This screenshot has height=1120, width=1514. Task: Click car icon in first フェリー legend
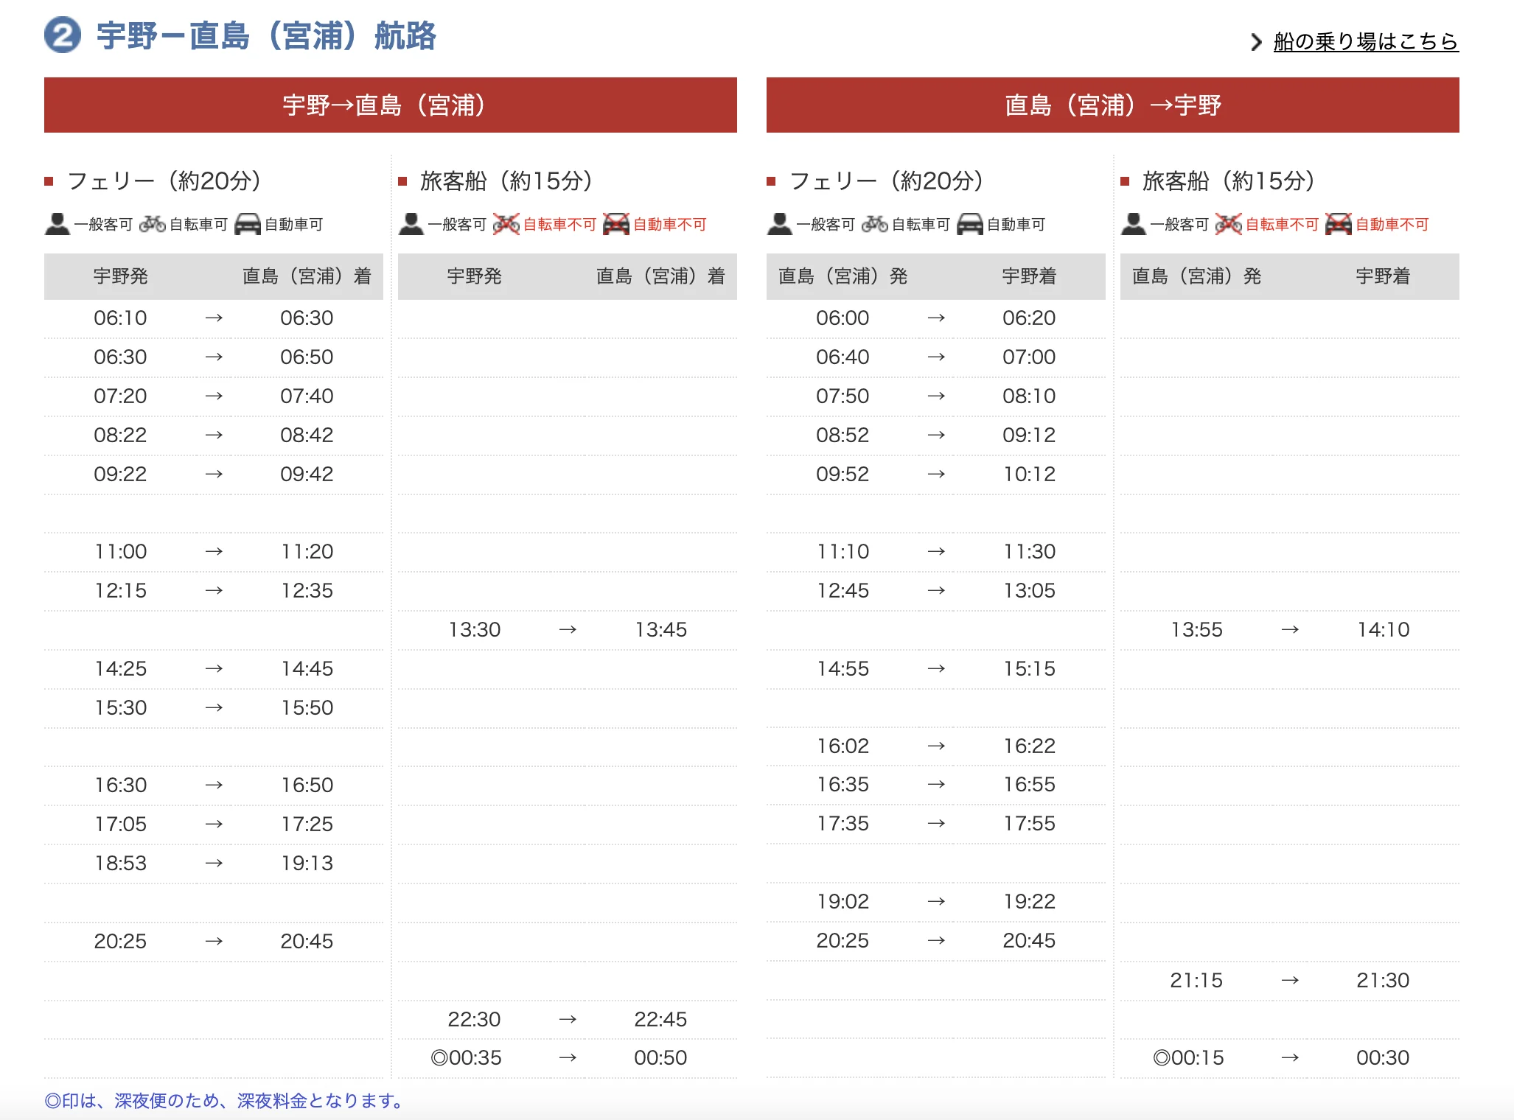(x=248, y=224)
